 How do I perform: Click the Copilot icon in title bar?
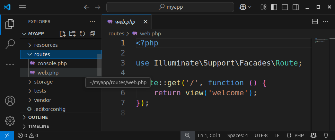tap(243, 7)
